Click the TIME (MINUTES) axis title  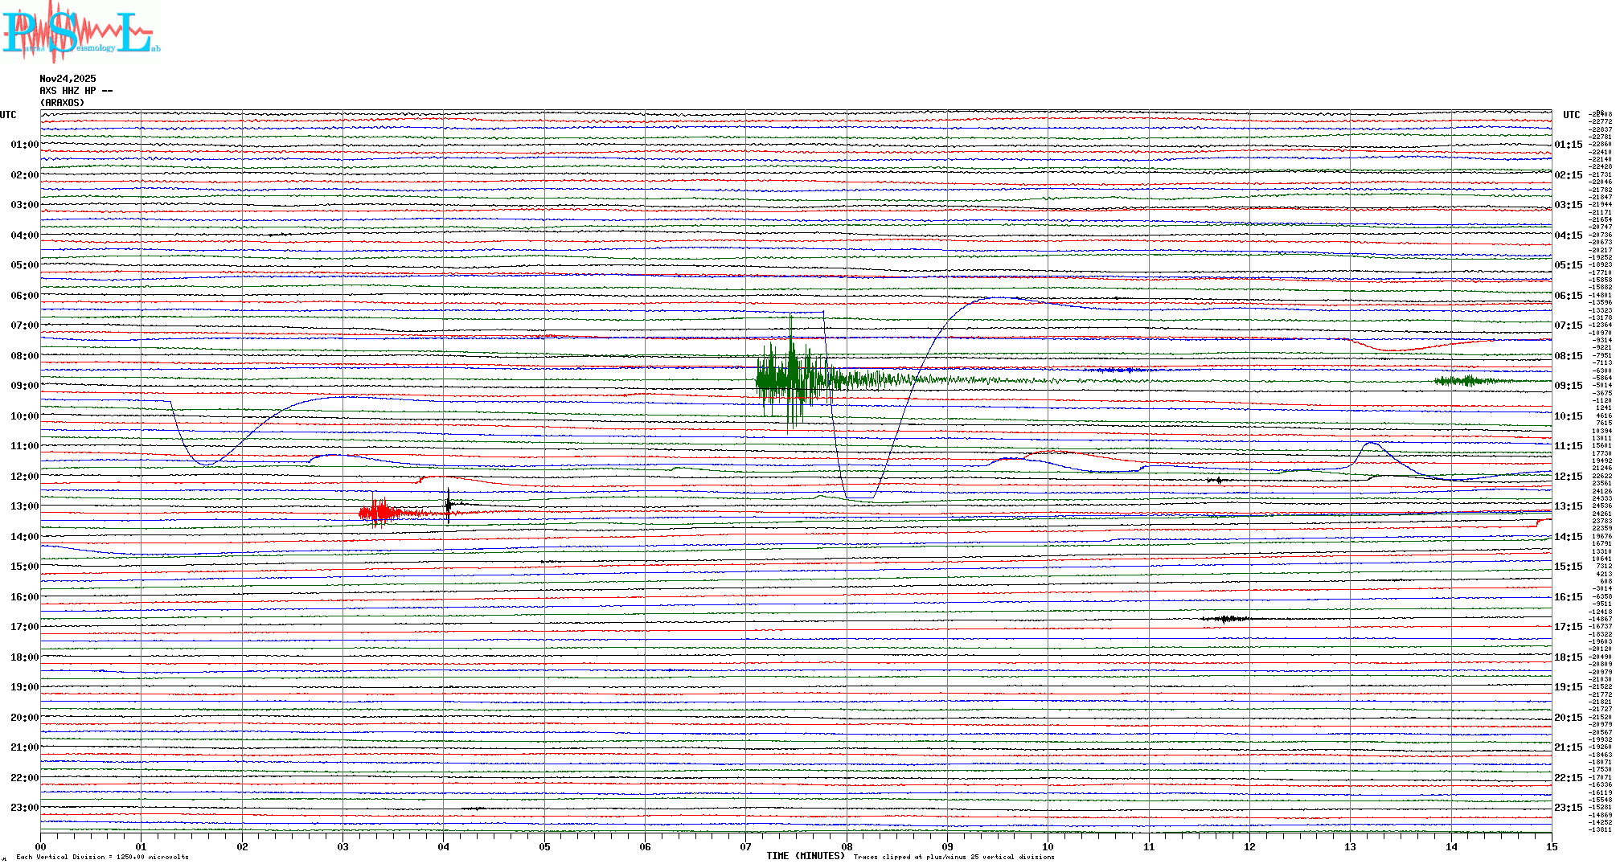(x=805, y=856)
